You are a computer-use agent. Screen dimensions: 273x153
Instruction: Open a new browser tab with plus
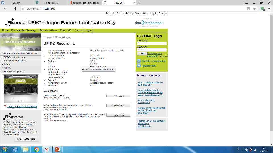139,3
